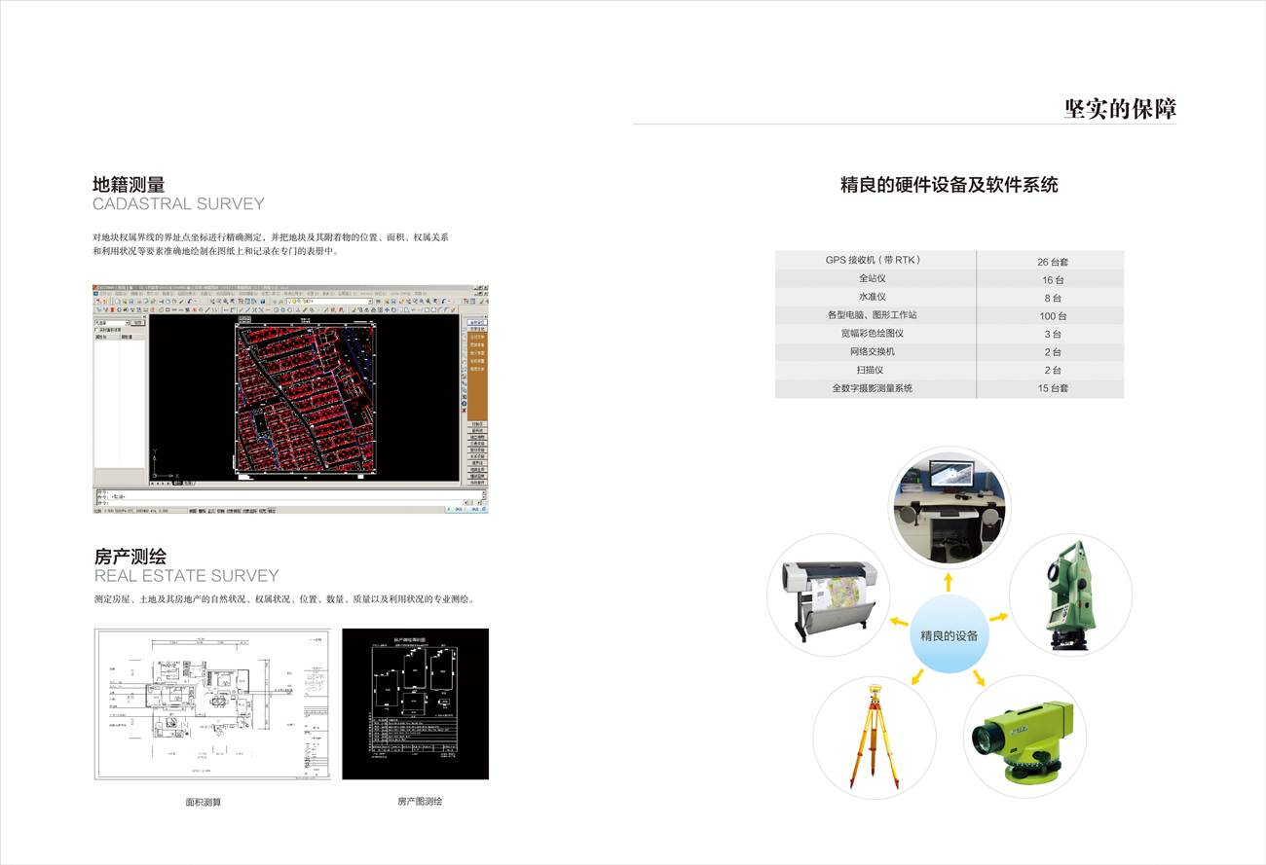Click the 网络交换机 table cell
This screenshot has width=1266, height=865.
875,351
